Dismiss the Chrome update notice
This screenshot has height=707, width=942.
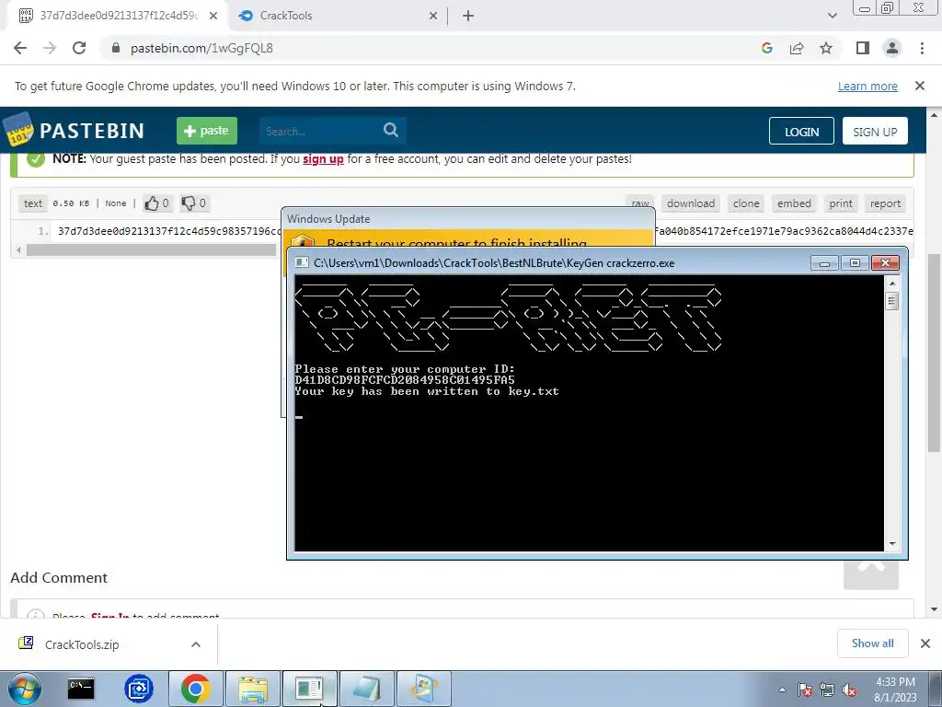point(919,86)
